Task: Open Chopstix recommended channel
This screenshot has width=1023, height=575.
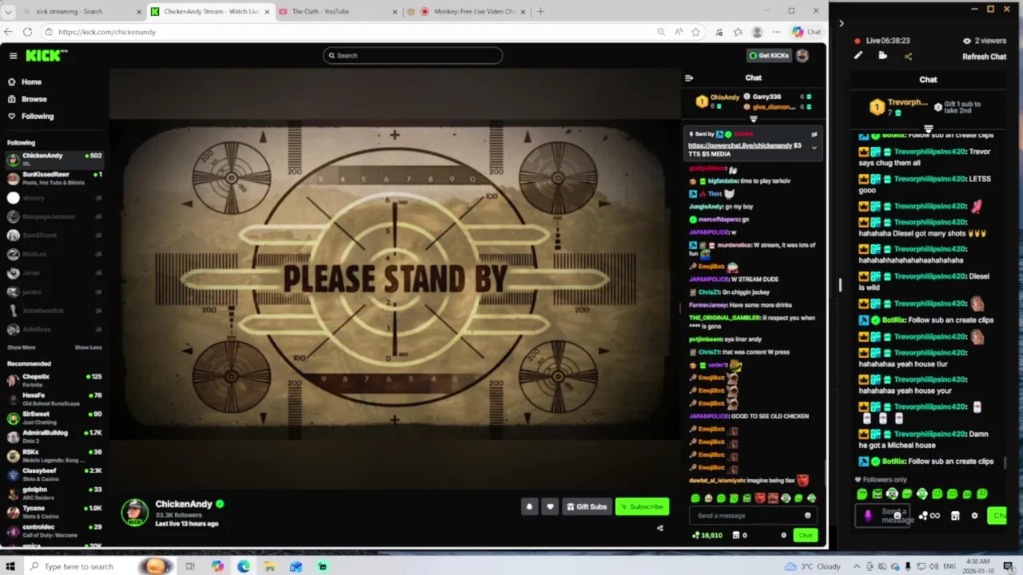Action: coord(54,379)
